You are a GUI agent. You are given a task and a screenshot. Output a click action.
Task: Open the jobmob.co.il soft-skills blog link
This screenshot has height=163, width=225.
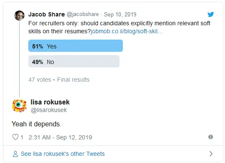(127, 31)
